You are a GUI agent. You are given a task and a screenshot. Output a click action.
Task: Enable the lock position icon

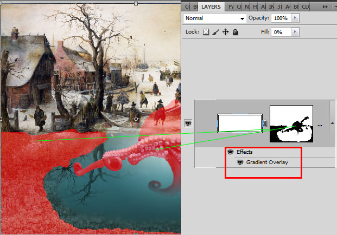[225, 32]
